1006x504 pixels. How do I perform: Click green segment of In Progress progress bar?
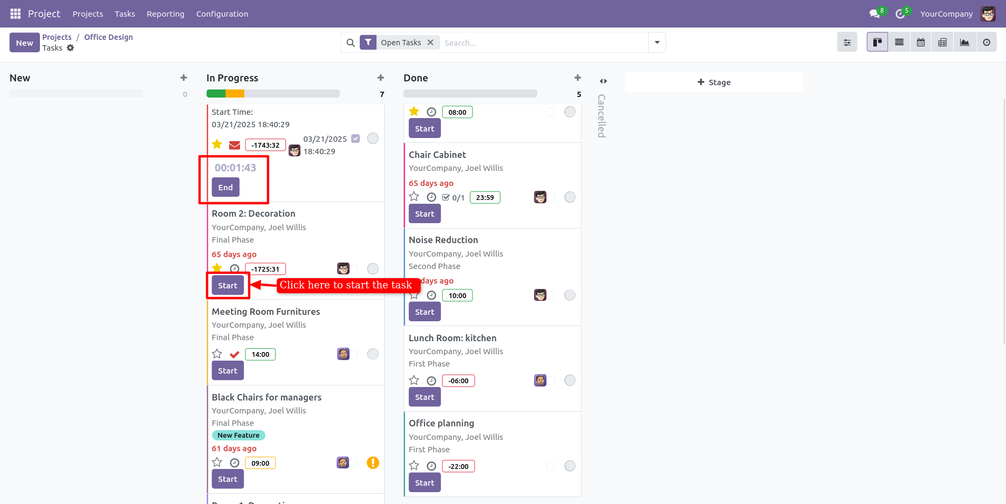pyautogui.click(x=216, y=93)
